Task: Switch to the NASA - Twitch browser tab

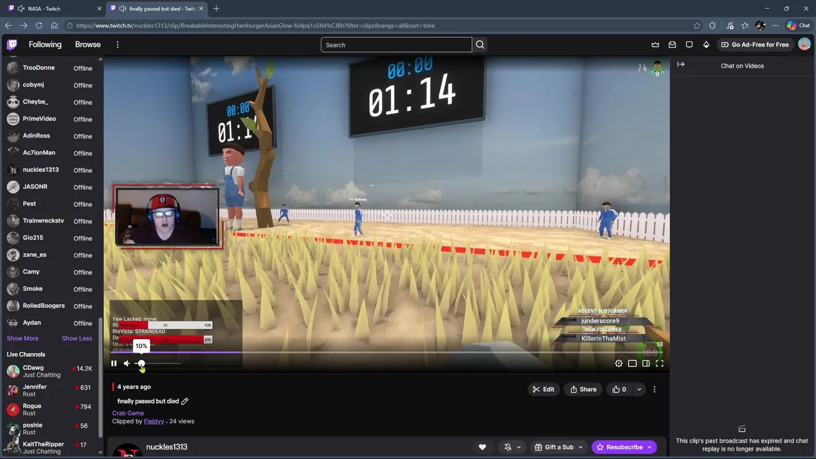Action: [x=54, y=8]
